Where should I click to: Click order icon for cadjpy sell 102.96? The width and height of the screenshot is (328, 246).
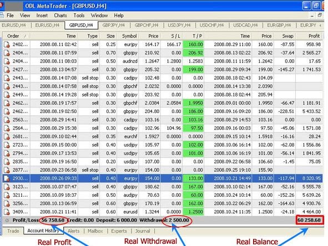pyautogui.click(x=7, y=128)
